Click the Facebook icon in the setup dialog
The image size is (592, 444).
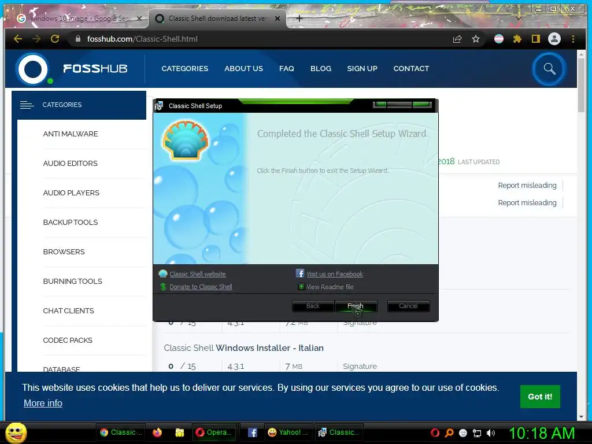tap(300, 273)
